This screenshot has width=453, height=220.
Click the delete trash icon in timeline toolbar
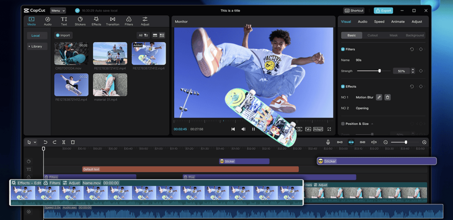tap(73, 142)
